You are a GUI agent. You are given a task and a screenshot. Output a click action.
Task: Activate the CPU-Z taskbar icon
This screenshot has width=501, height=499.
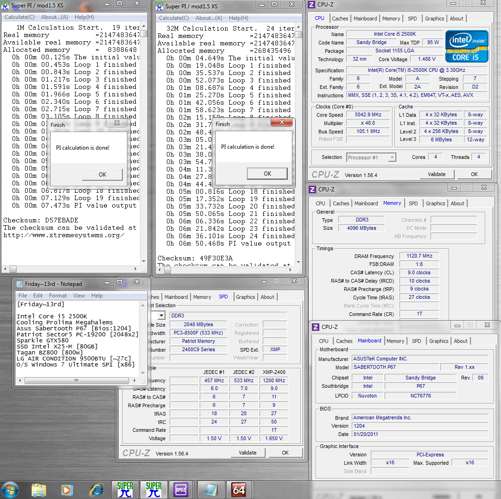[180, 489]
